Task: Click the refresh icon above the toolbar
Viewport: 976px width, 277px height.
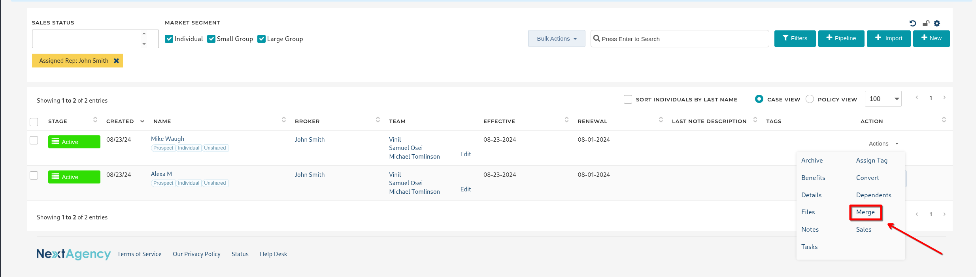Action: tap(912, 23)
